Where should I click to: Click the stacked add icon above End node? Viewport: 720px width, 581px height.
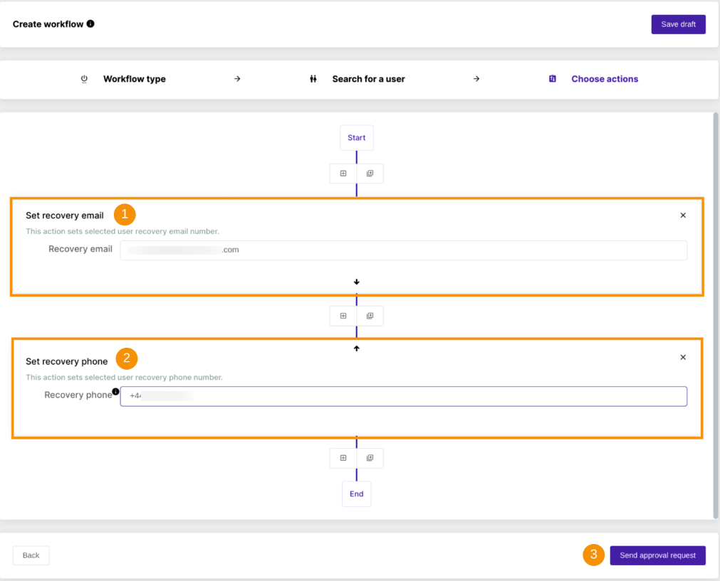[370, 458]
